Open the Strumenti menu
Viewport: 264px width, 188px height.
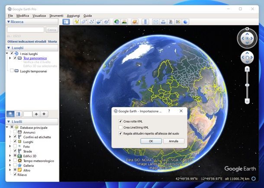pyautogui.click(x=56, y=16)
